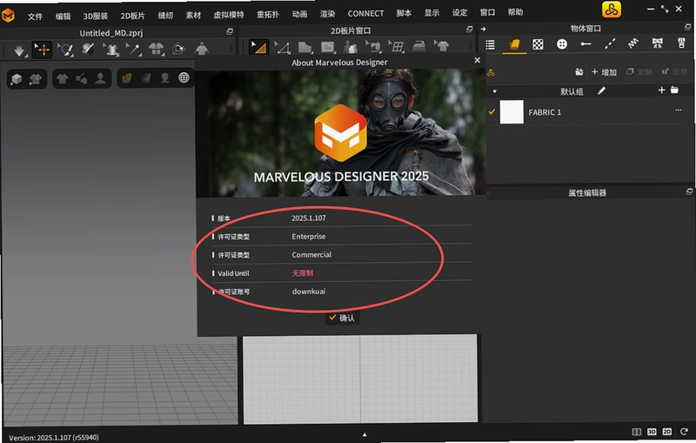Screen dimensions: 696x443
Task: Select the FABRIC 1 white swatch thumbnail
Action: coord(512,112)
